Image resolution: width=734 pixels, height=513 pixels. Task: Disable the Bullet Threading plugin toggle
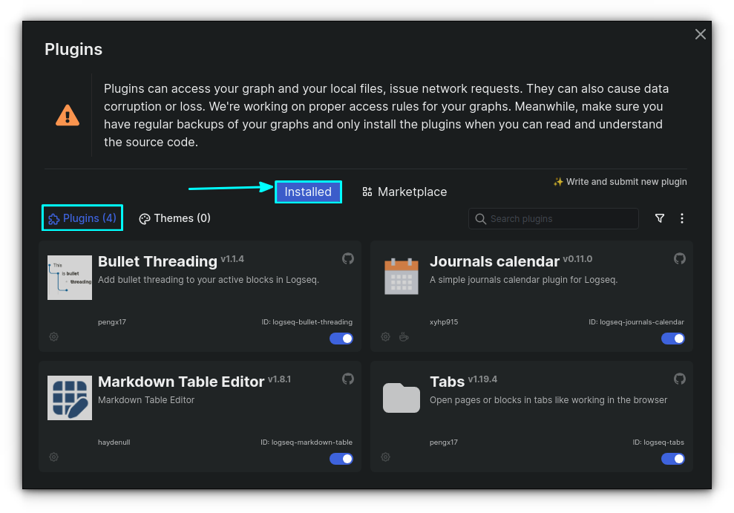[341, 339]
